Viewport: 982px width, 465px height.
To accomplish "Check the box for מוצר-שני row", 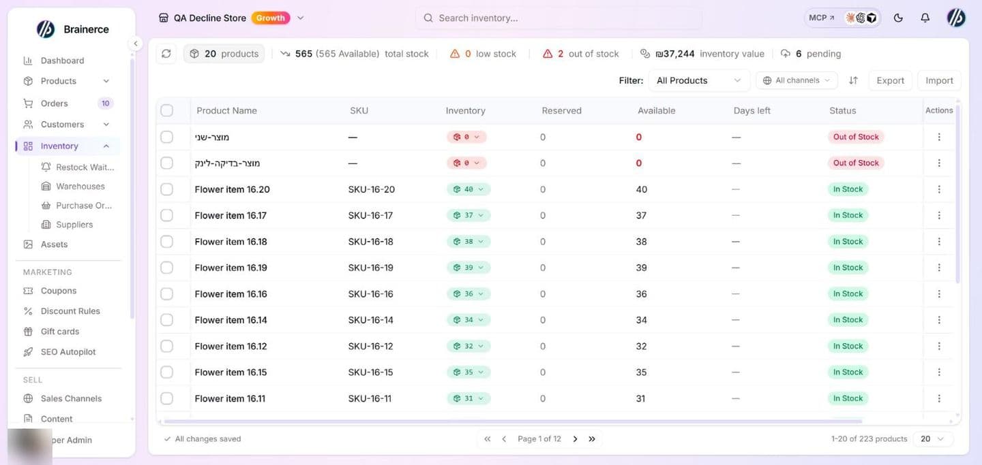I will point(166,137).
